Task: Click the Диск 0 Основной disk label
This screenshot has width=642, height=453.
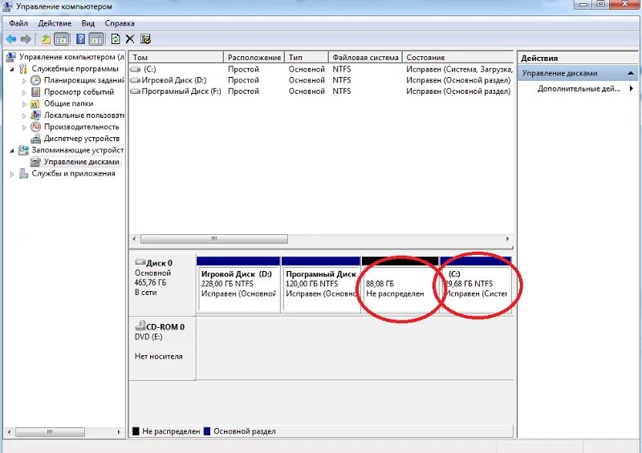Action: [162, 284]
